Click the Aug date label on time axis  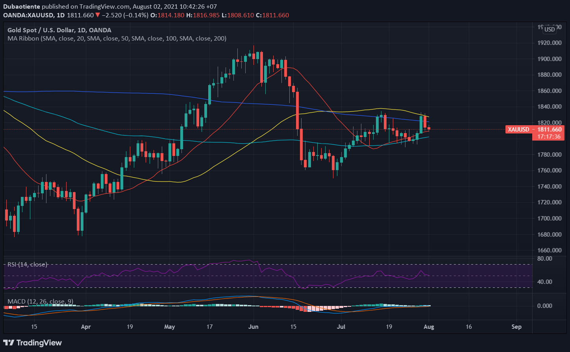[429, 327]
